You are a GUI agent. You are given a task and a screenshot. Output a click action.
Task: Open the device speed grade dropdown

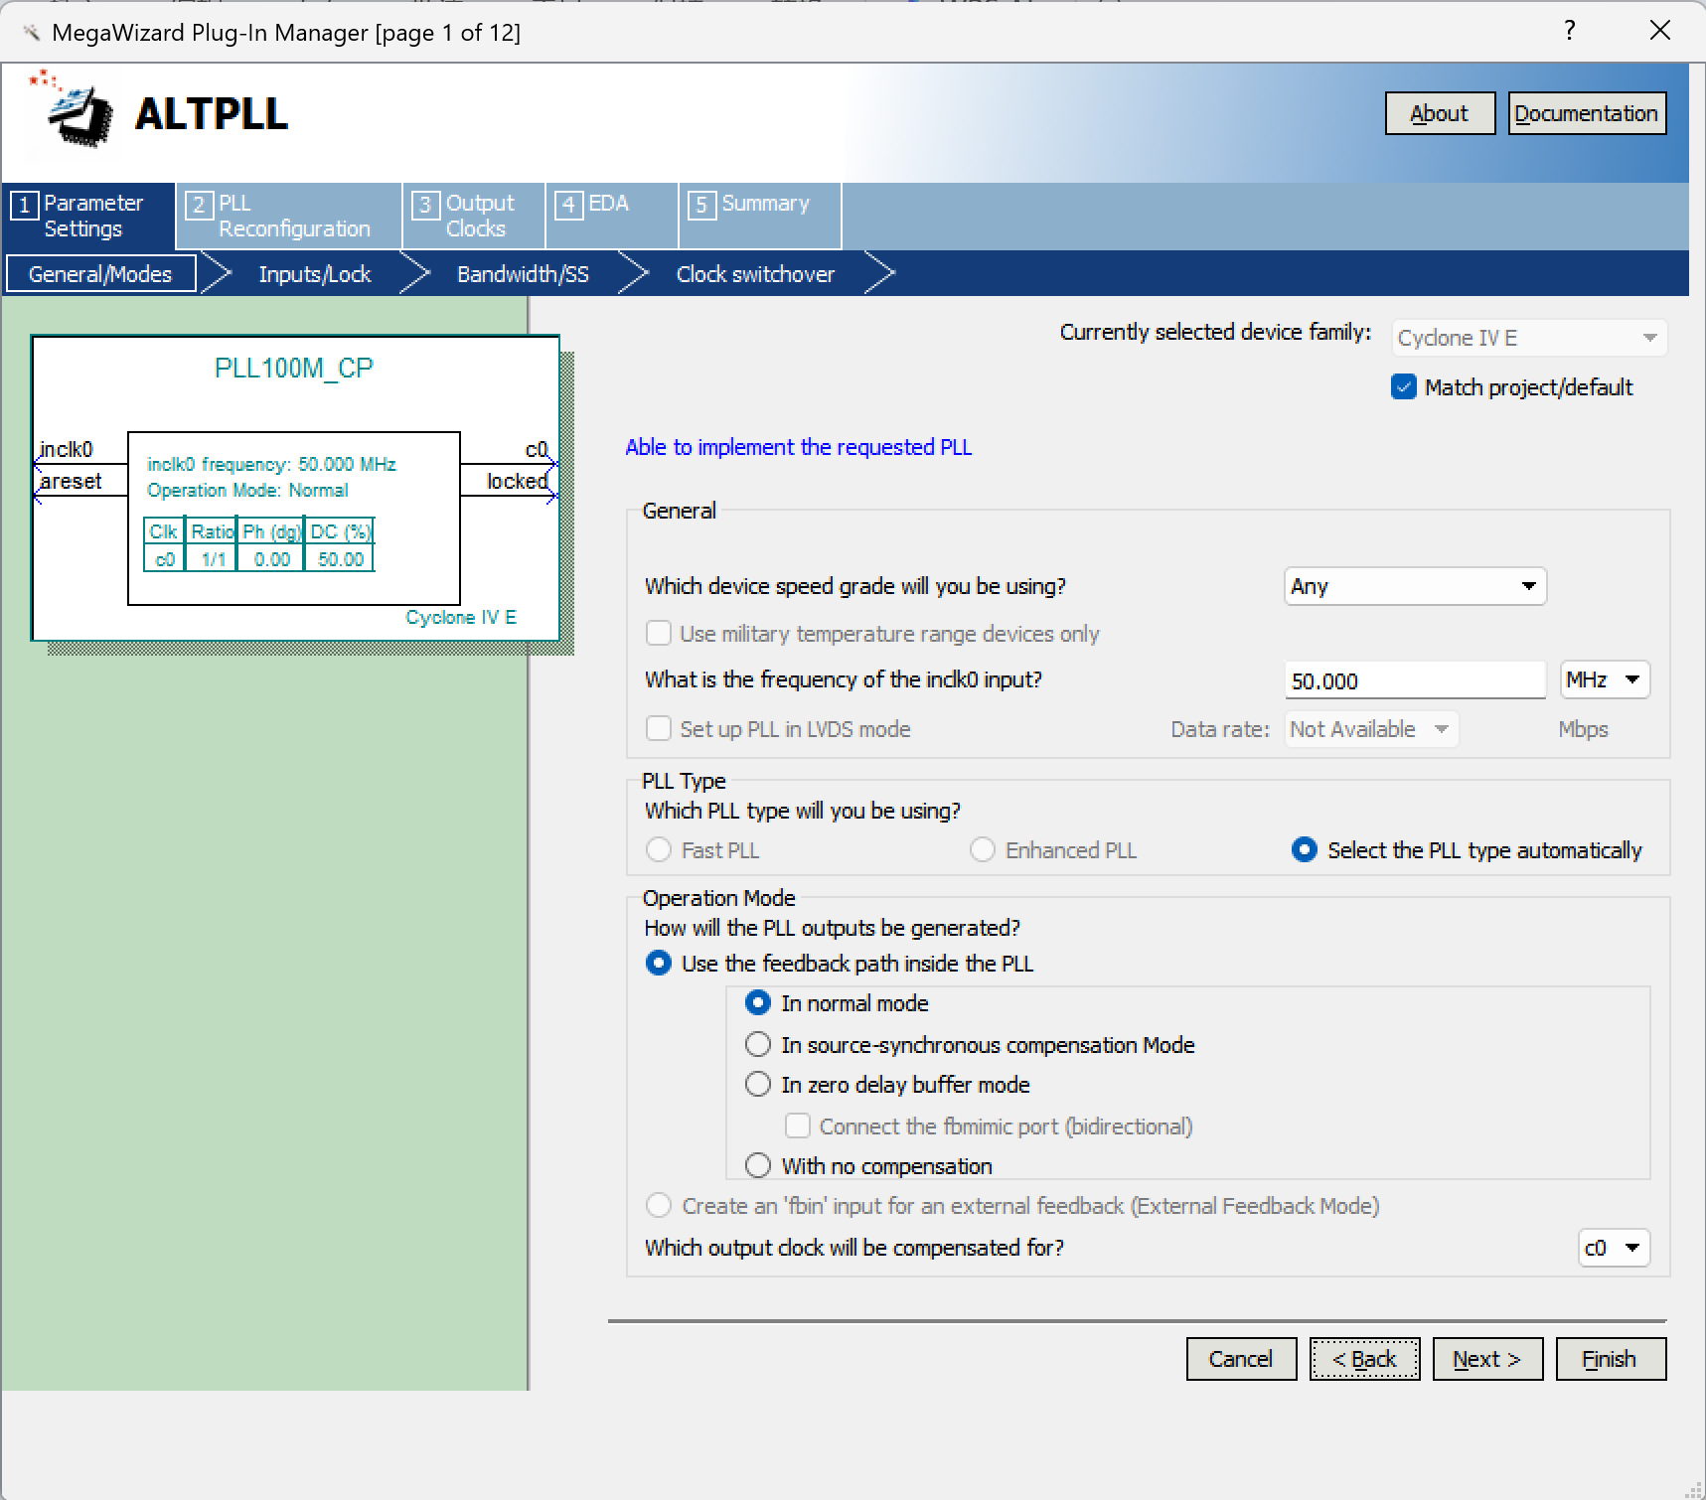[1415, 586]
